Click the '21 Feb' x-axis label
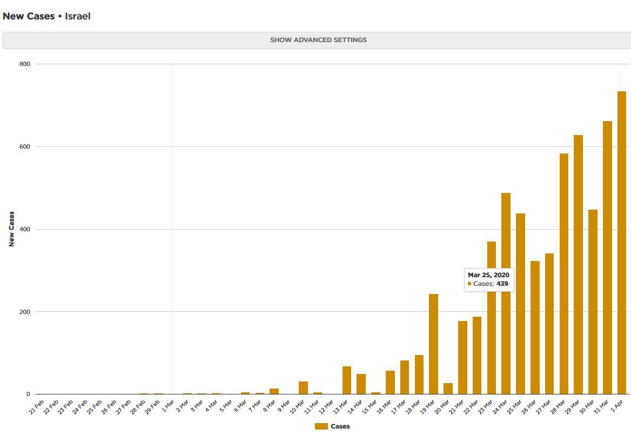 [x=37, y=407]
